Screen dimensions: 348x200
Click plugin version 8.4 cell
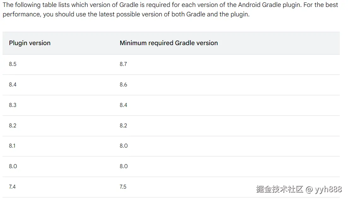coord(13,85)
